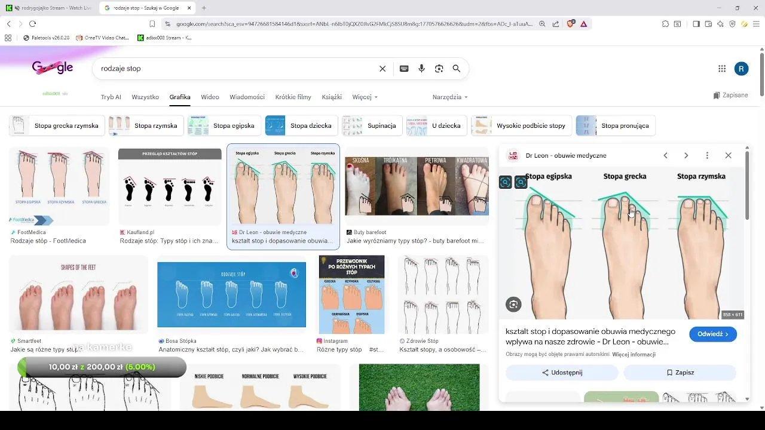
Task: Select the Wysokie podbicie stopy chip
Action: pyautogui.click(x=521, y=126)
